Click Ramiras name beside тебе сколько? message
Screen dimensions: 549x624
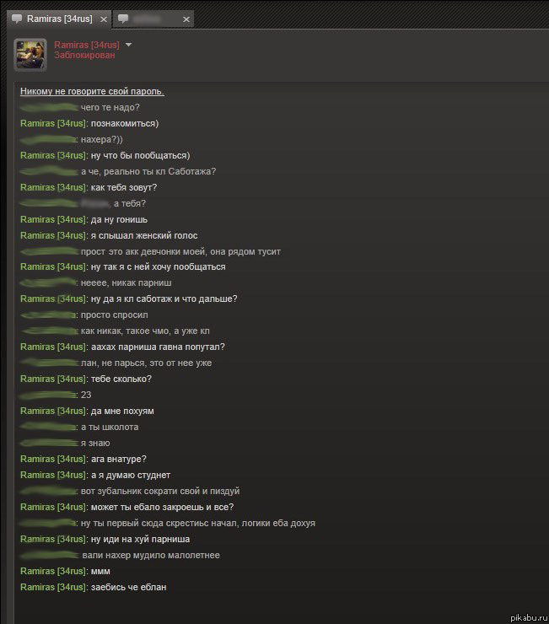[53, 379]
